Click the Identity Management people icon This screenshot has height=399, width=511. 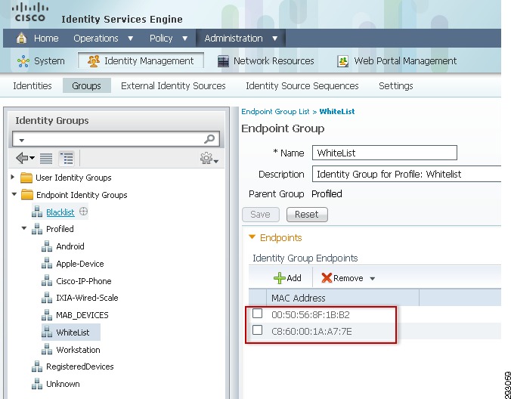[x=94, y=61]
